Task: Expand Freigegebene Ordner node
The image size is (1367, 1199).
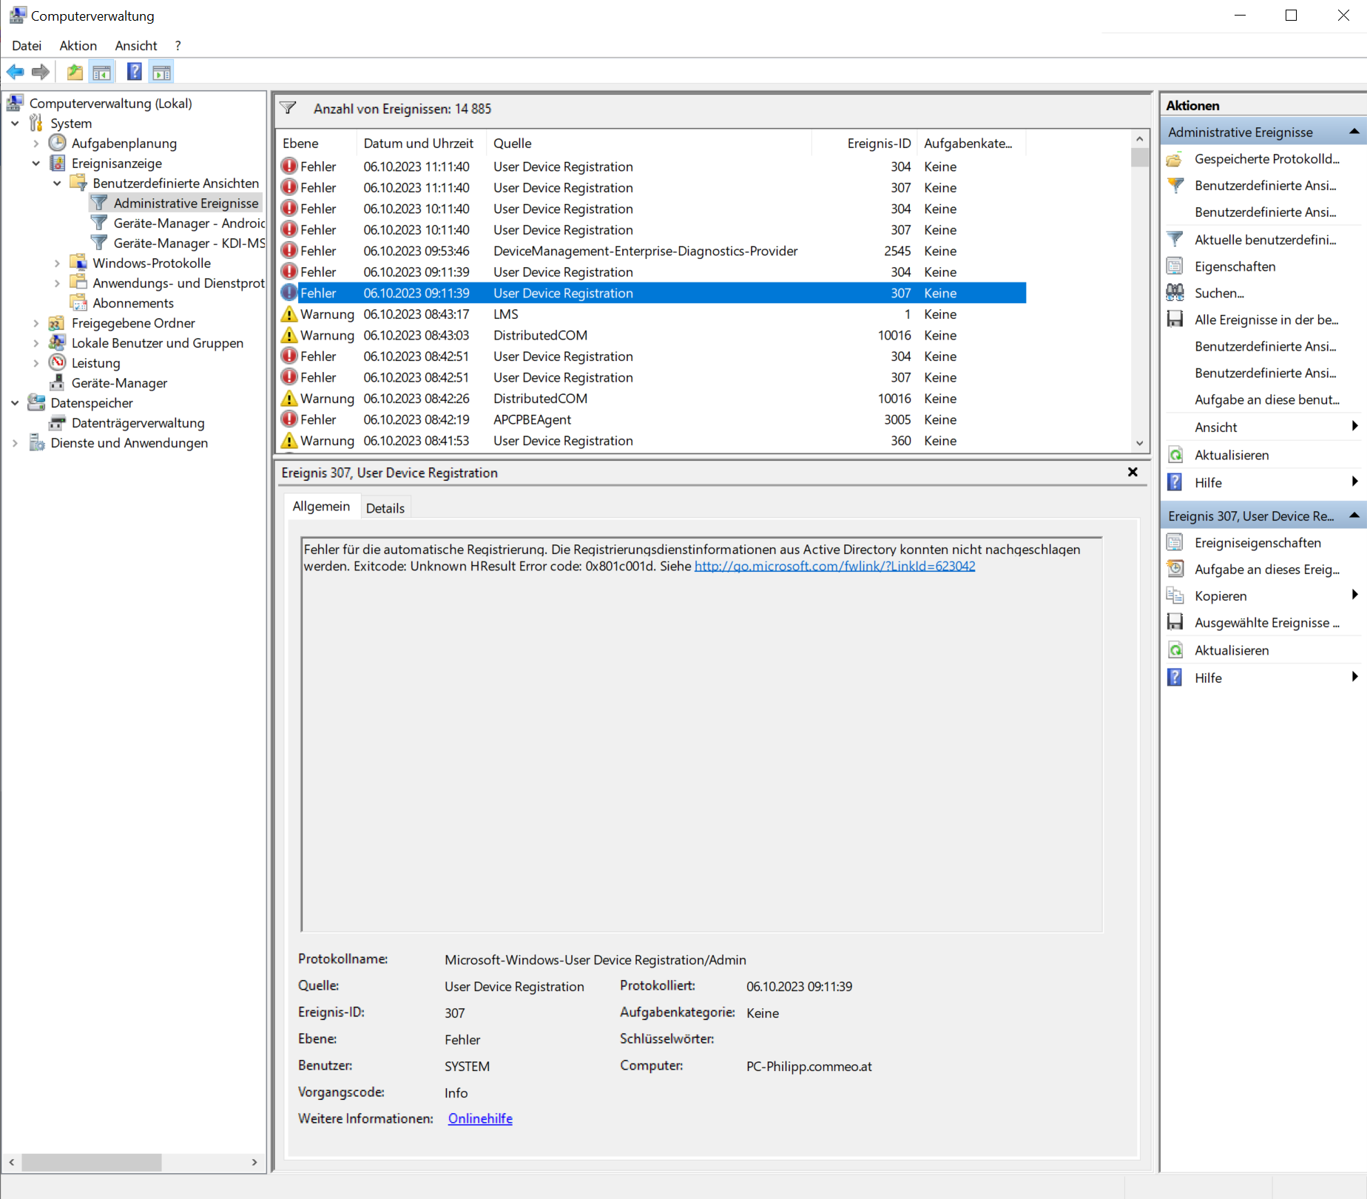Action: pyautogui.click(x=36, y=323)
